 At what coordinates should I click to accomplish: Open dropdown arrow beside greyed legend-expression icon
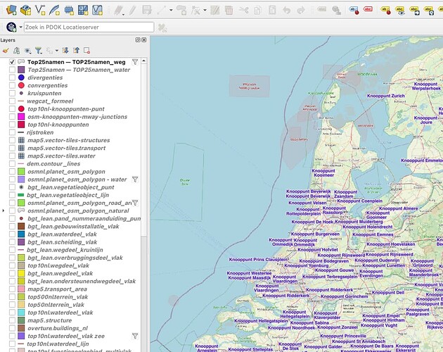point(56,51)
